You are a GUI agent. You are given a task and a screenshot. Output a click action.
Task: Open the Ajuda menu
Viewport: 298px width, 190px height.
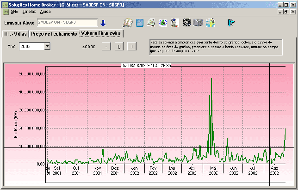click(45, 12)
